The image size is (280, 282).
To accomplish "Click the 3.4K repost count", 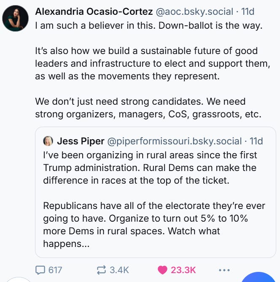I will pyautogui.click(x=119, y=270).
